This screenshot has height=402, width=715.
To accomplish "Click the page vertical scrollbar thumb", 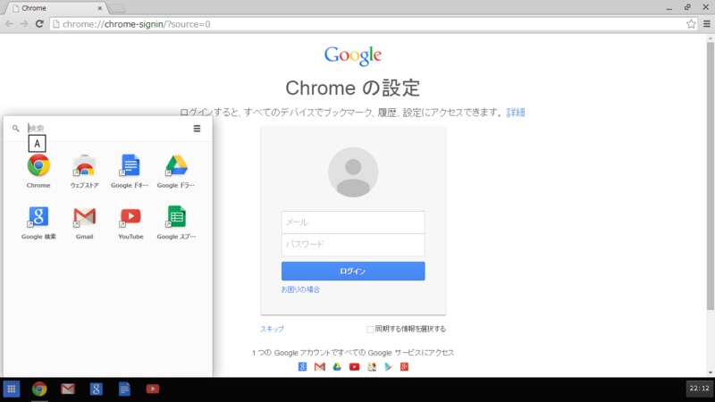I will 711,176.
